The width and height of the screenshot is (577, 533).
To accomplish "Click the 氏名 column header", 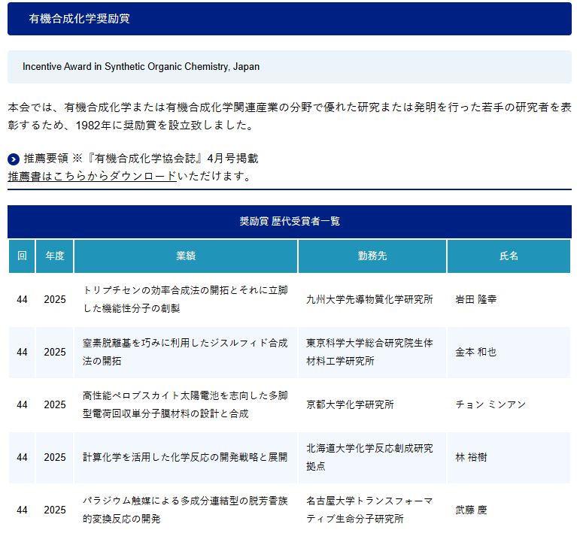I will (509, 256).
